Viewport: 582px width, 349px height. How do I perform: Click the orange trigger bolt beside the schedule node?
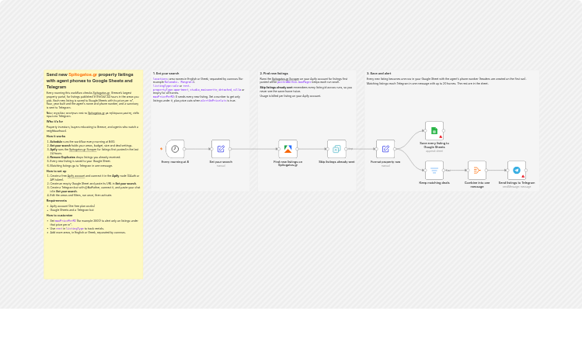(161, 149)
